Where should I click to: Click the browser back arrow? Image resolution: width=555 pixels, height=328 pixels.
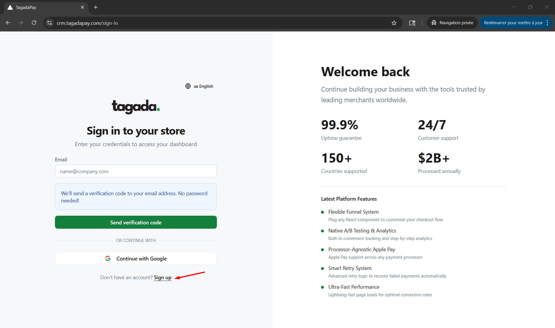(x=8, y=23)
